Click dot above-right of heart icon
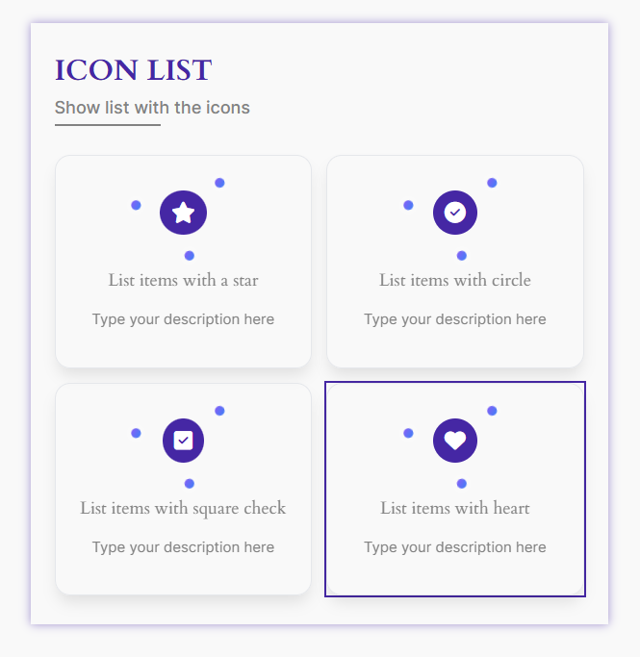The height and width of the screenshot is (657, 640). (492, 411)
